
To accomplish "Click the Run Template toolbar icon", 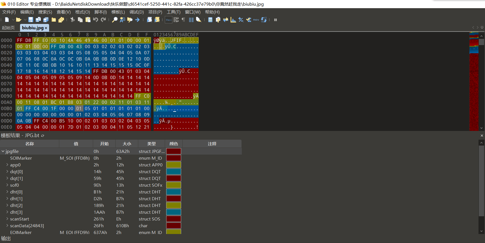I will (x=157, y=20).
